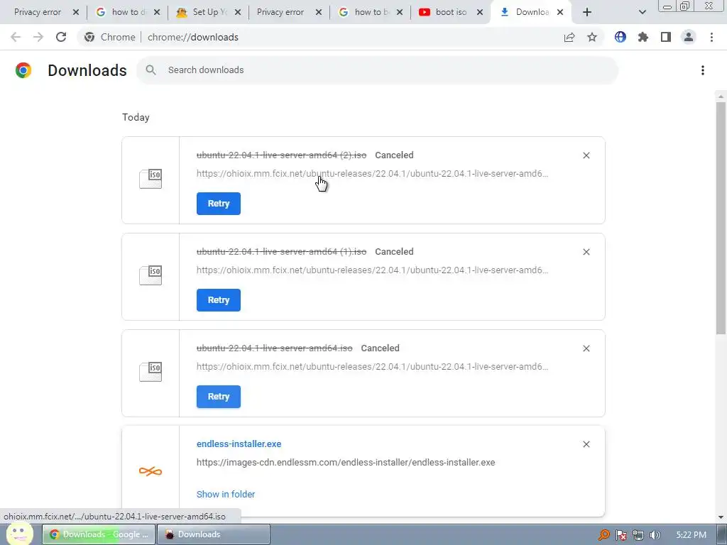Remove ubuntu amd64 (2).iso from list
Viewport: 727px width, 545px height.
pos(586,155)
